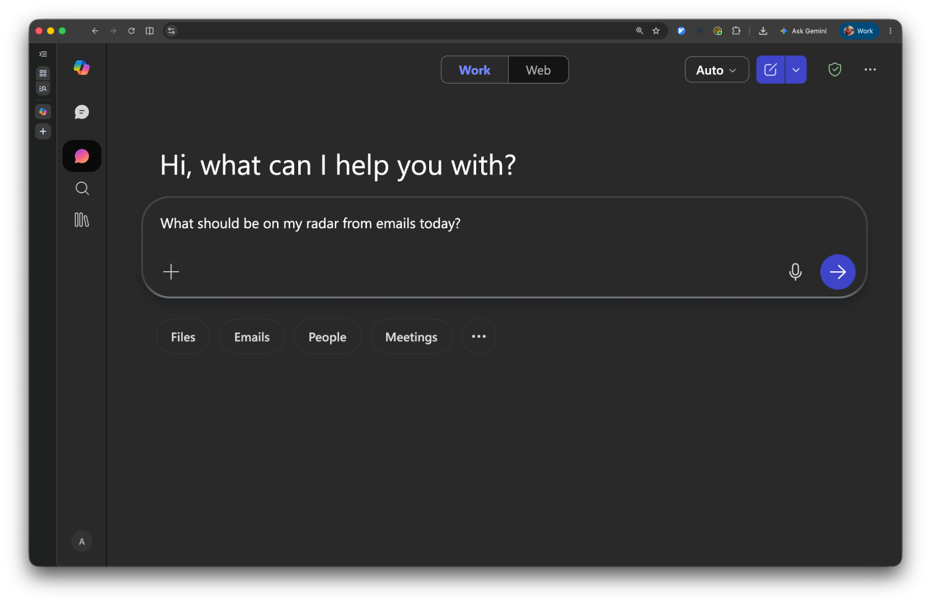
Task: Open the tab groups grid icon
Action: pyautogui.click(x=43, y=73)
